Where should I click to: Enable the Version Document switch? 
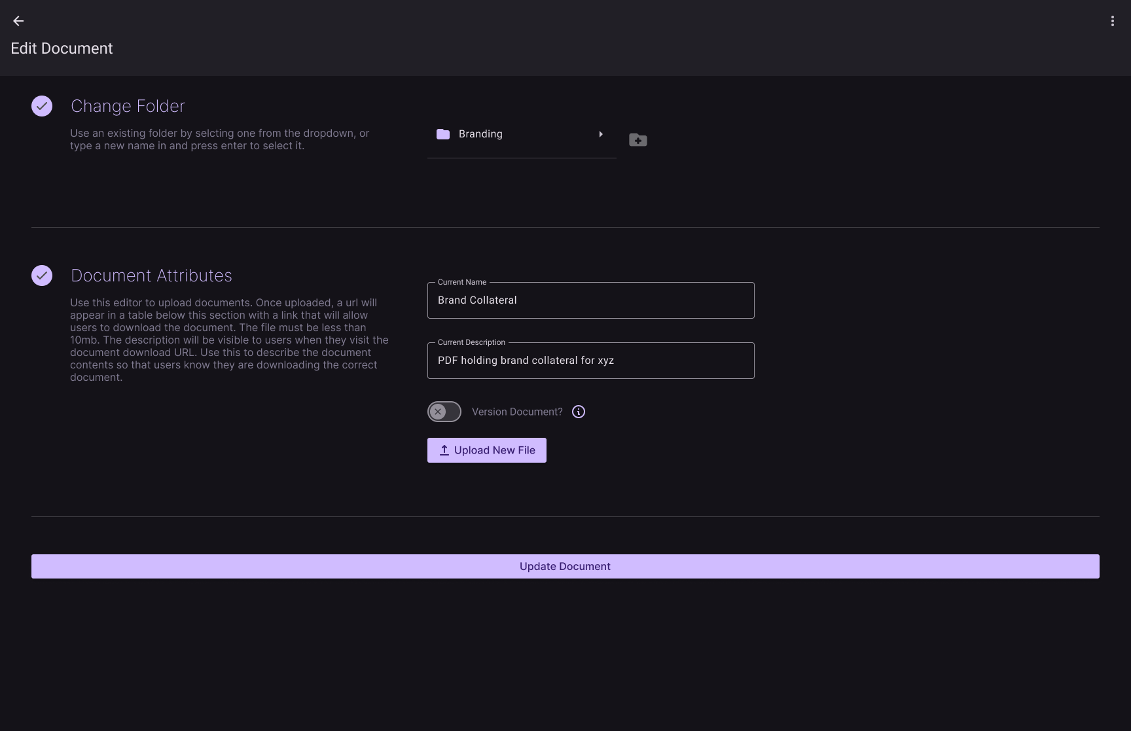(444, 412)
